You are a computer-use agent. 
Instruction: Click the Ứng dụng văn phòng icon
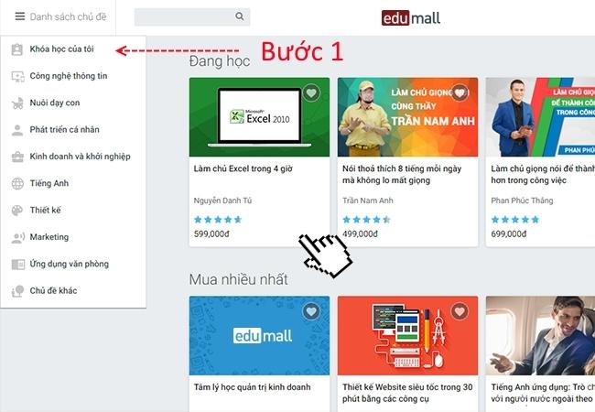click(17, 264)
